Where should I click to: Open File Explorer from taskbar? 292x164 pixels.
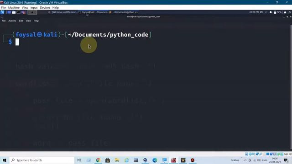pyautogui.click(x=117, y=160)
